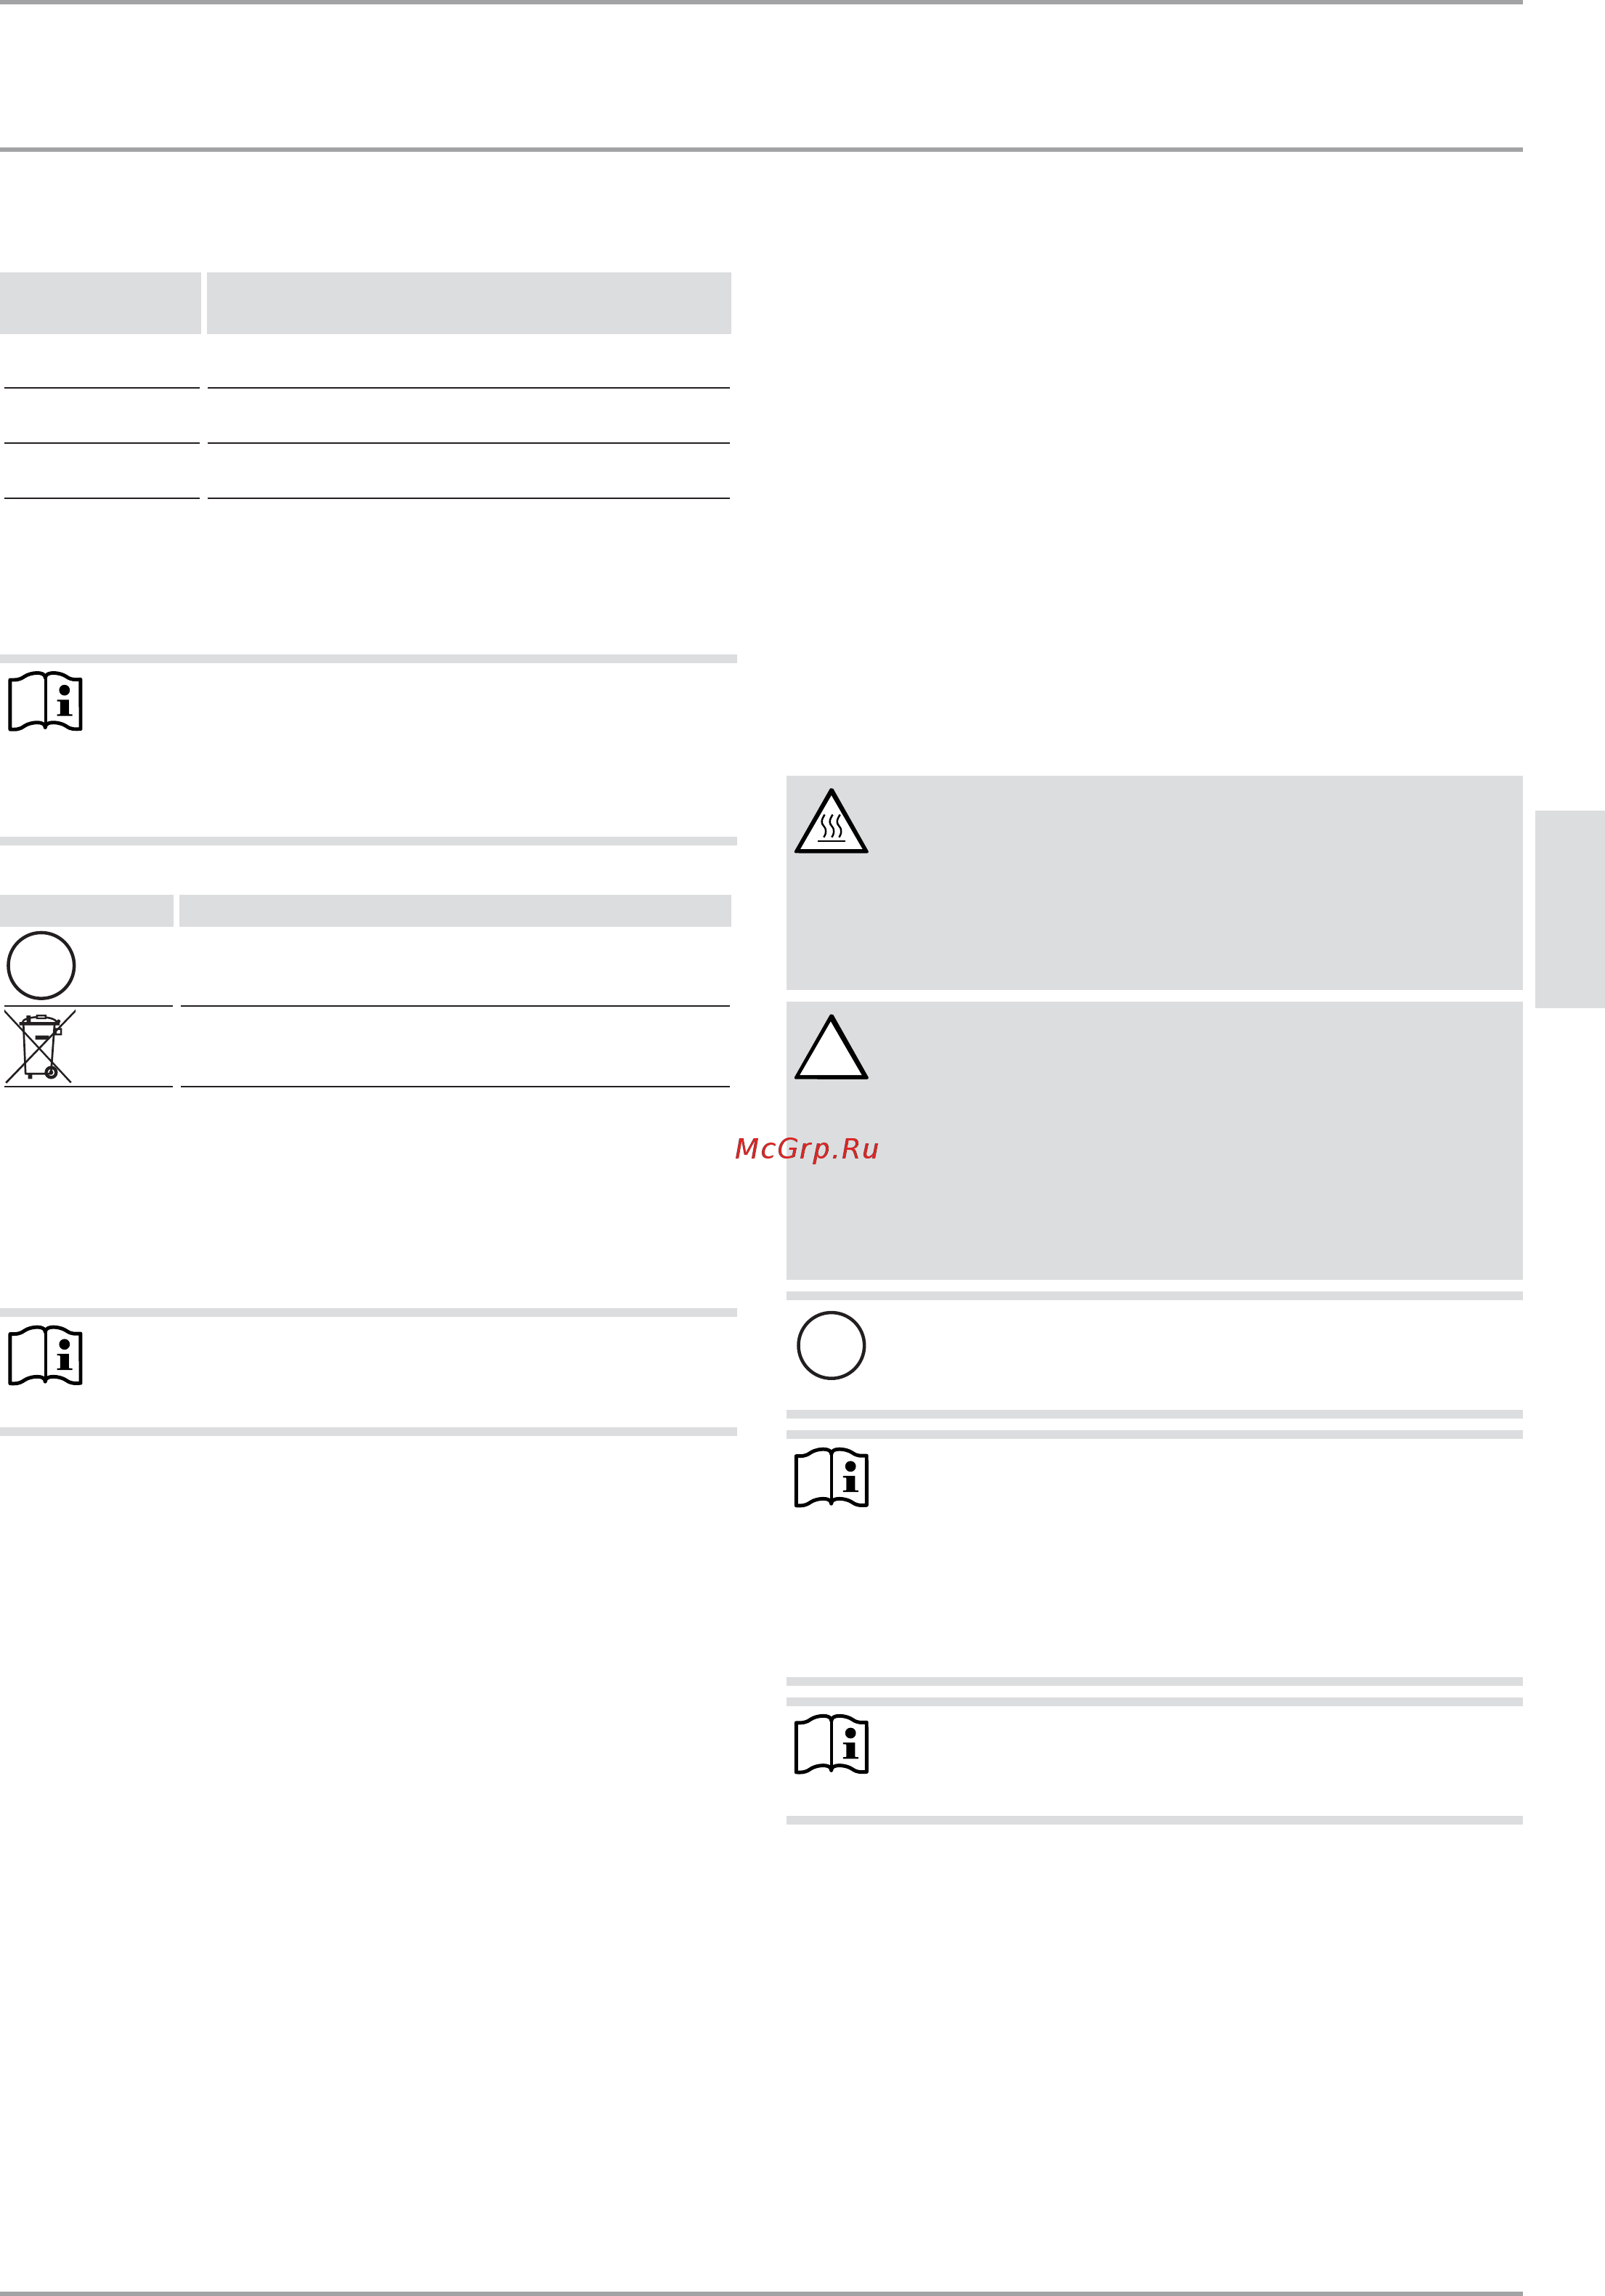Click the empty circle beside the bin icon

coord(41,965)
